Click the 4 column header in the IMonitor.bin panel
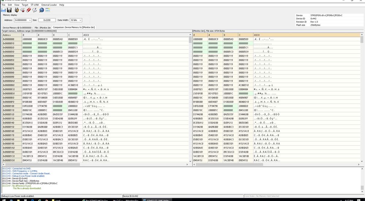Image resolution: width=365 pixels, height=201 pixels. (215, 35)
